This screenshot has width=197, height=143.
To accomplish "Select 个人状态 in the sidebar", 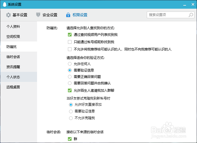I will [19, 77].
